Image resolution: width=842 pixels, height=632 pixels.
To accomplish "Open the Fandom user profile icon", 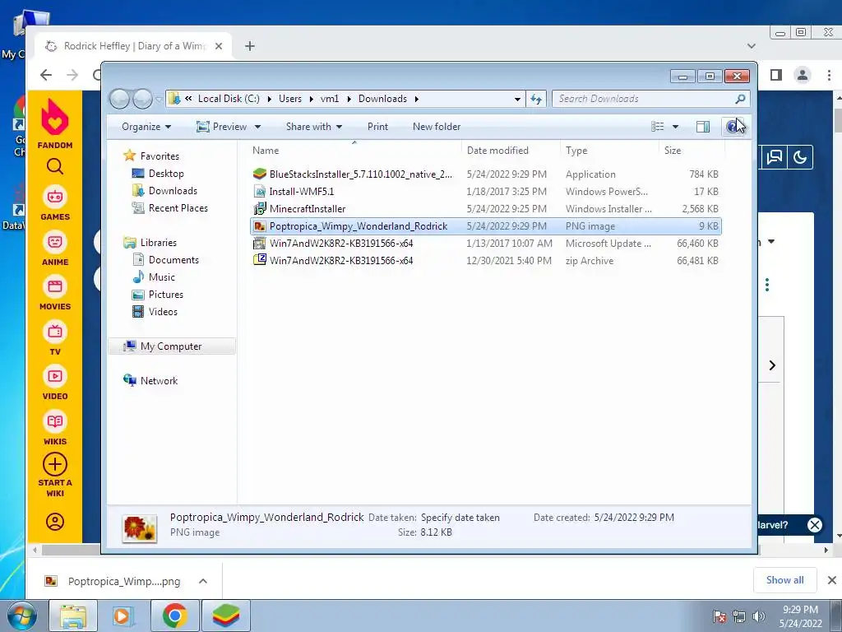I will coord(55,522).
